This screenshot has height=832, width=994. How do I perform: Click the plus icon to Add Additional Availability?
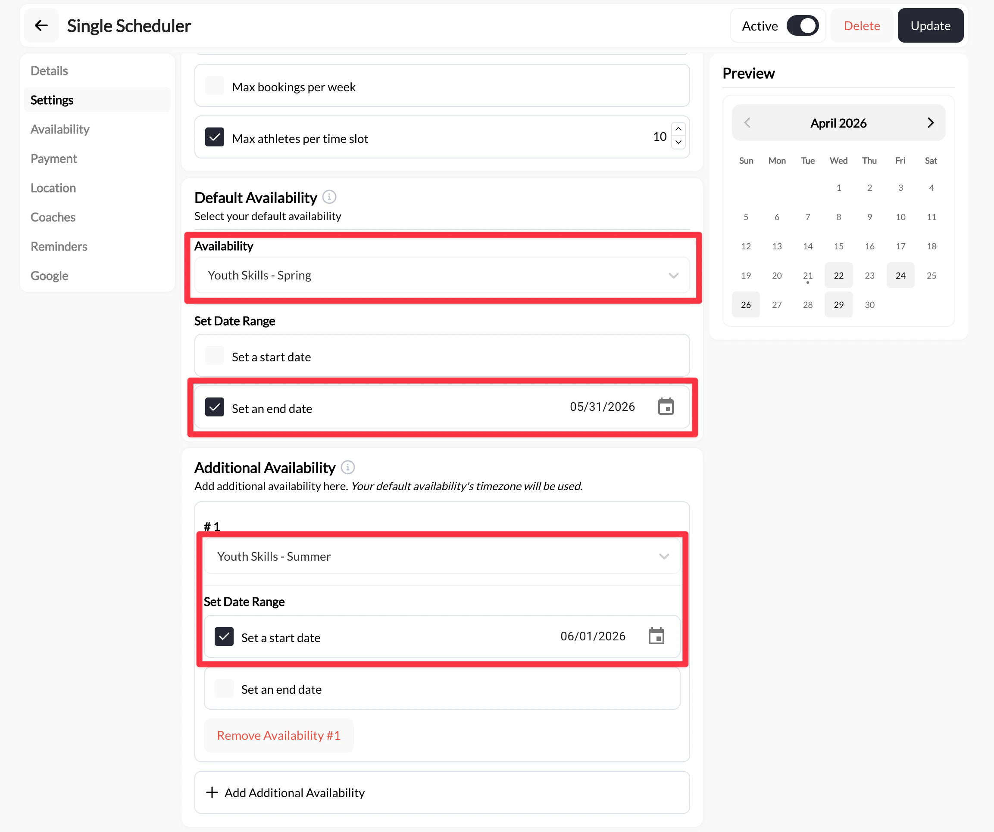click(x=211, y=792)
